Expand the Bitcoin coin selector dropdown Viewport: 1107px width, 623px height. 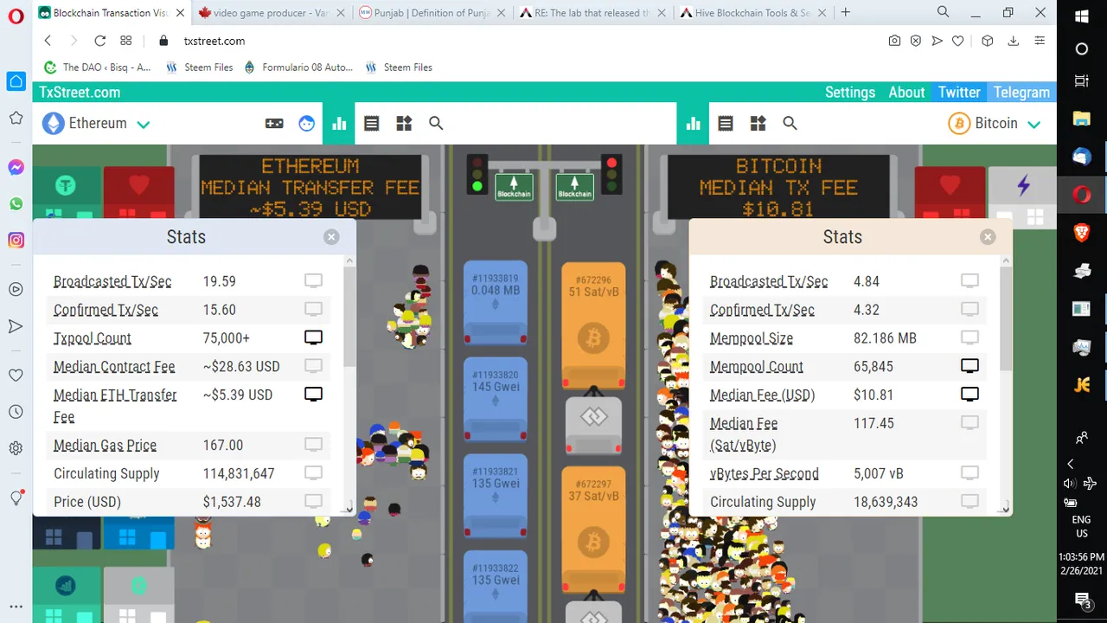tap(1033, 125)
